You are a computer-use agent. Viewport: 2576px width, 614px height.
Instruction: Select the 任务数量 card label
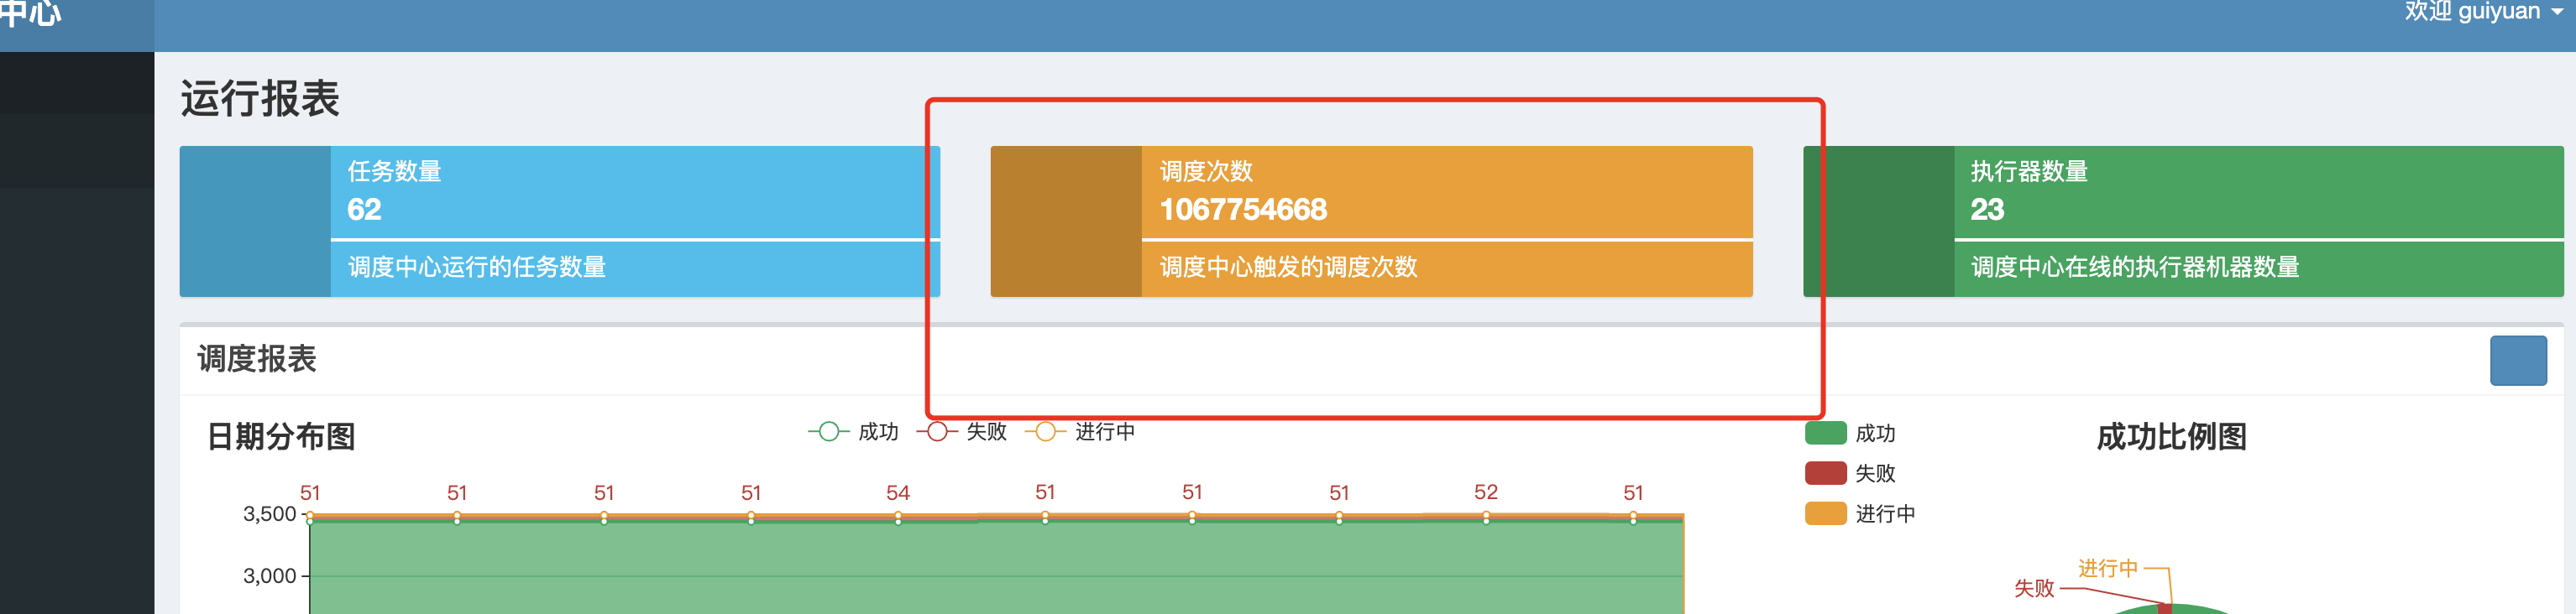tap(394, 171)
